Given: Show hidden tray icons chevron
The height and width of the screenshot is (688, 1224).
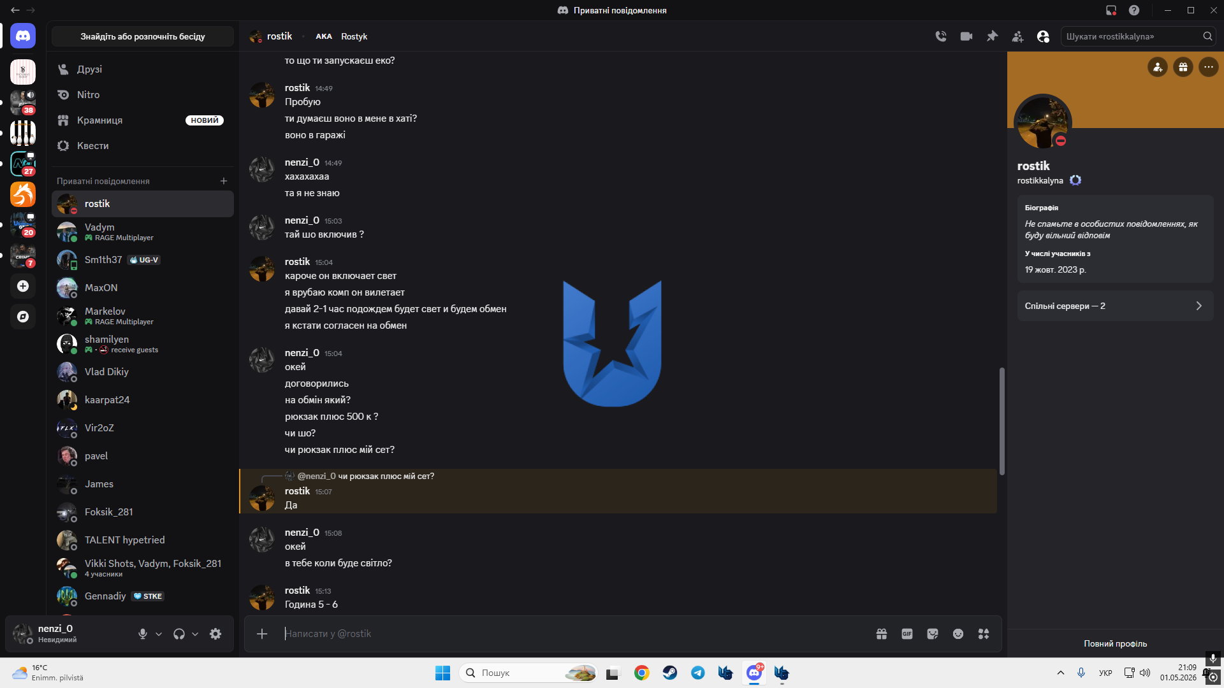Looking at the screenshot, I should 1061,673.
